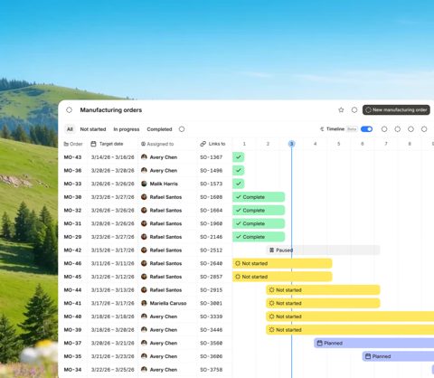Click Avery Chen's avatar in the MO-43 row
Viewport: 434px width, 378px height.
click(x=144, y=157)
